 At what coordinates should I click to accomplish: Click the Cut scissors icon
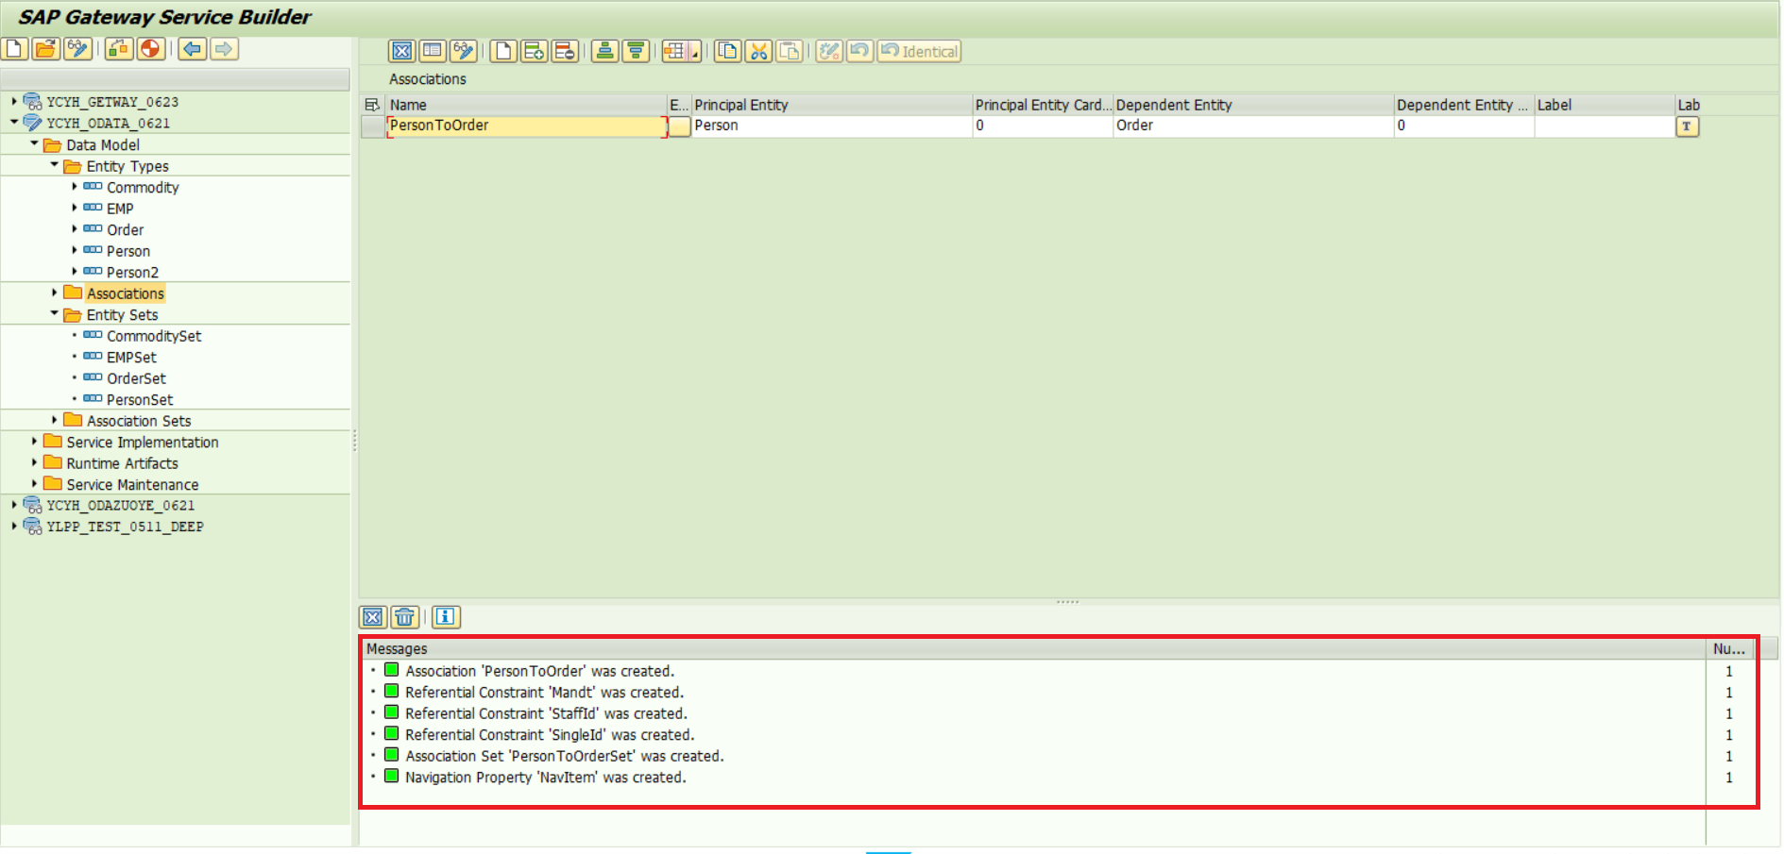point(758,51)
